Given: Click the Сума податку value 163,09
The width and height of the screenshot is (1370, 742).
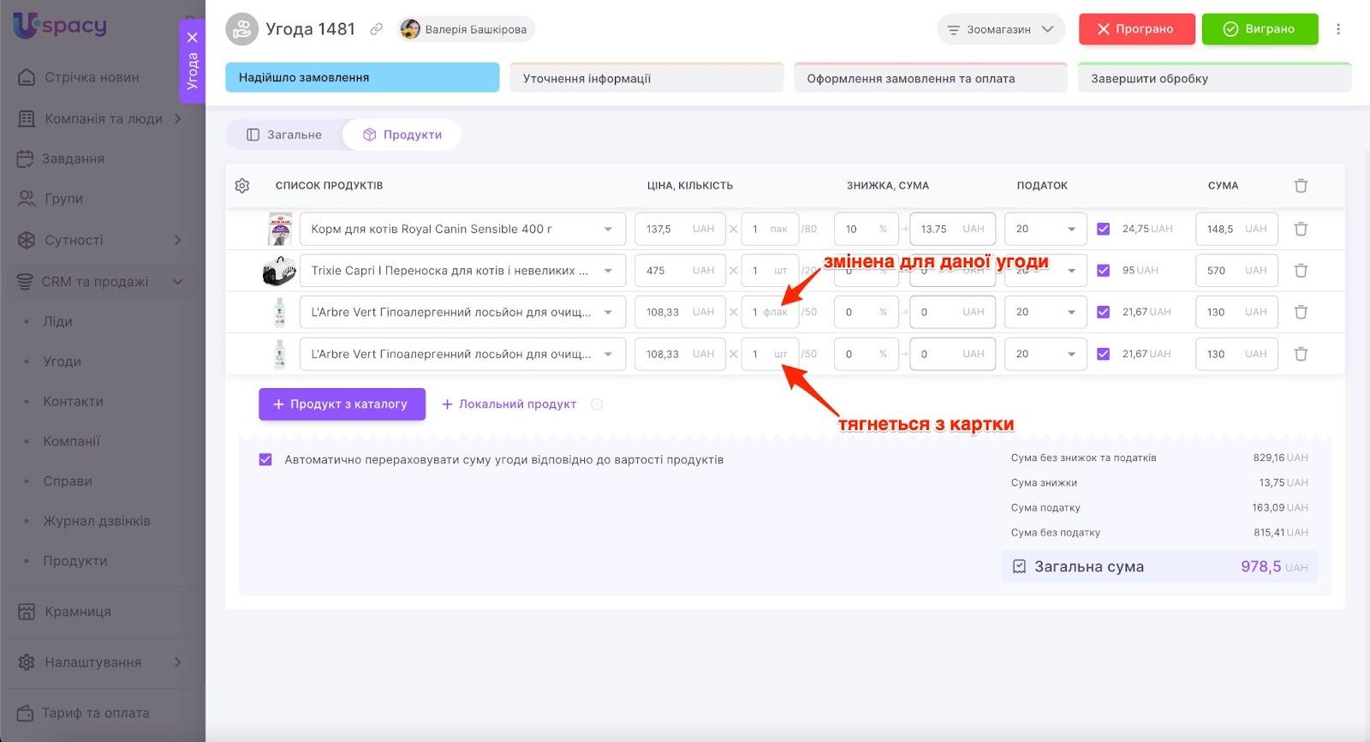Looking at the screenshot, I should click(1280, 507).
